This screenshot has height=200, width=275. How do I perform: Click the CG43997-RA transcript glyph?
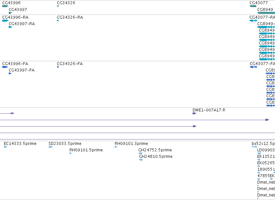coord(10,27)
